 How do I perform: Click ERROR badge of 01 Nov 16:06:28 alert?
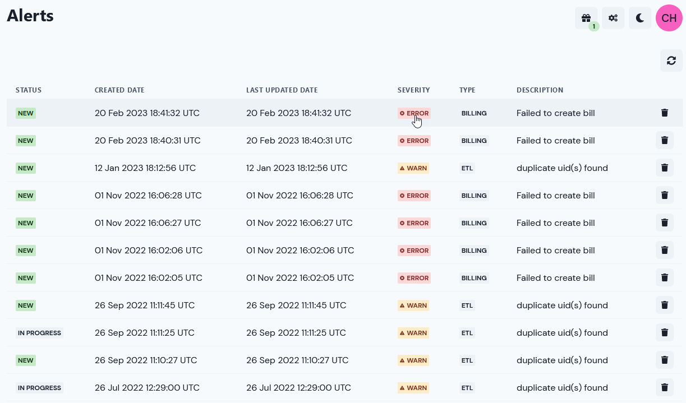[x=414, y=196]
